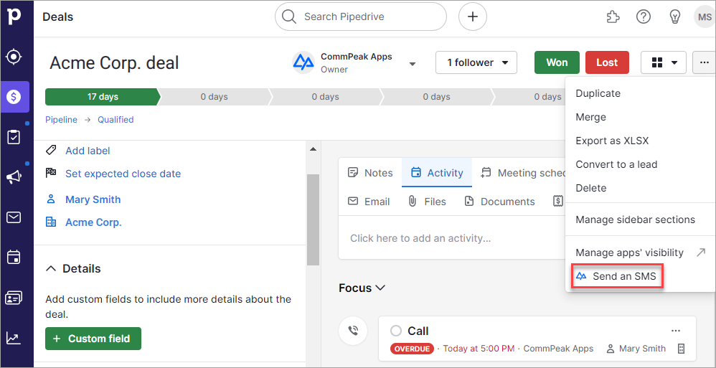The height and width of the screenshot is (368, 716).
Task: Select the second pipeline stage segment
Action: pyautogui.click(x=215, y=97)
